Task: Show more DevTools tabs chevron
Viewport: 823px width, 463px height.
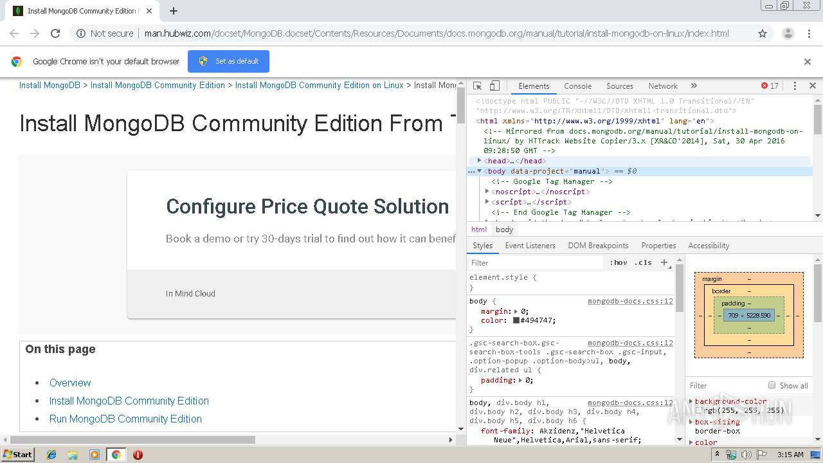Action: 694,86
